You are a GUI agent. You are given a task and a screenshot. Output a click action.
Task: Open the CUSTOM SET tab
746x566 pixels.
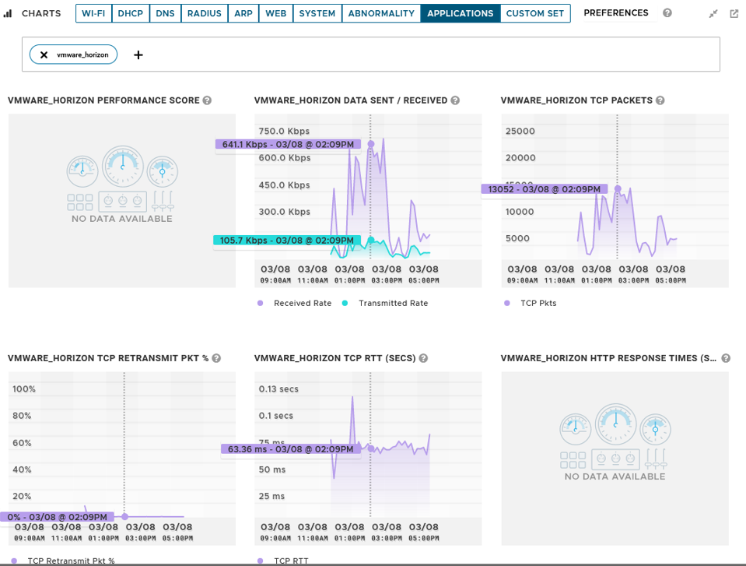click(535, 13)
